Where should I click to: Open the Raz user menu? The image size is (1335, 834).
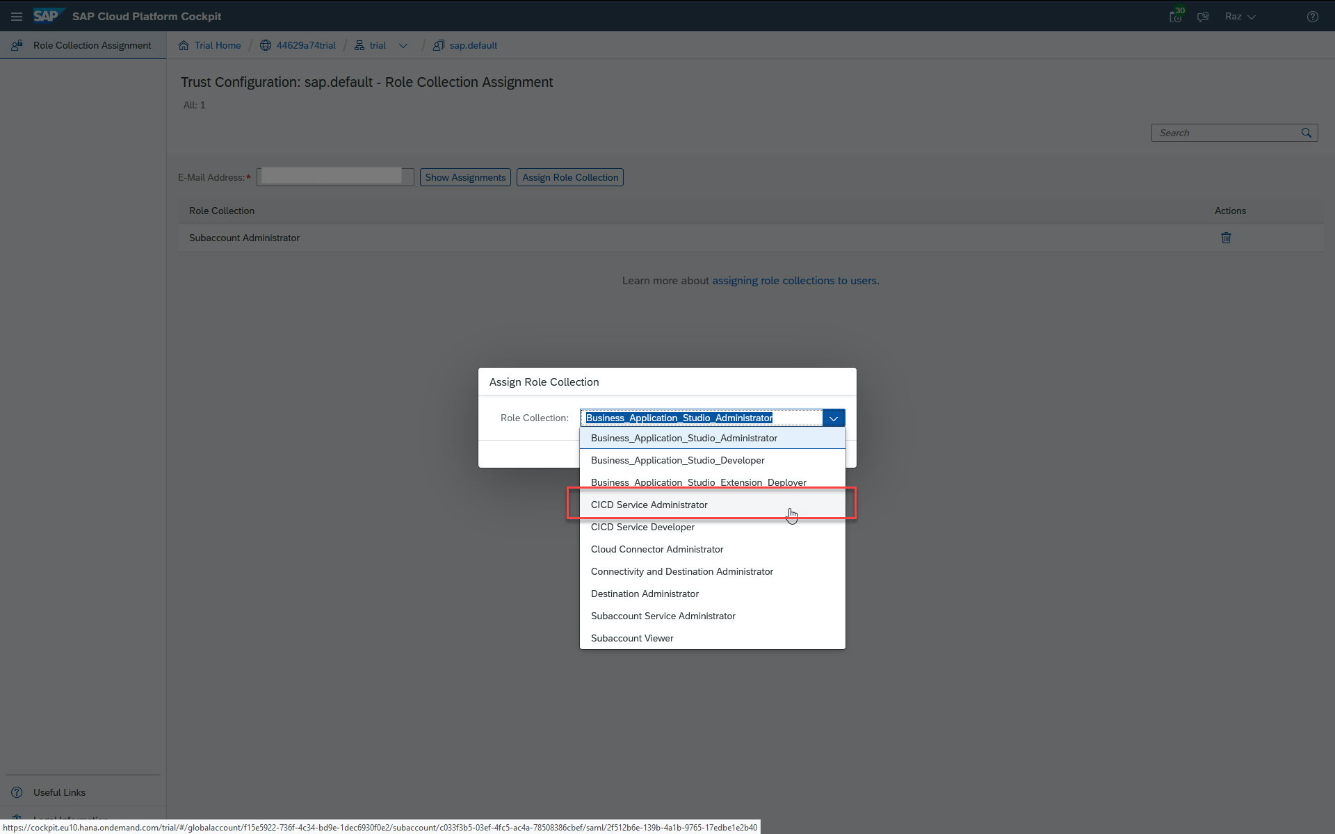(1240, 16)
